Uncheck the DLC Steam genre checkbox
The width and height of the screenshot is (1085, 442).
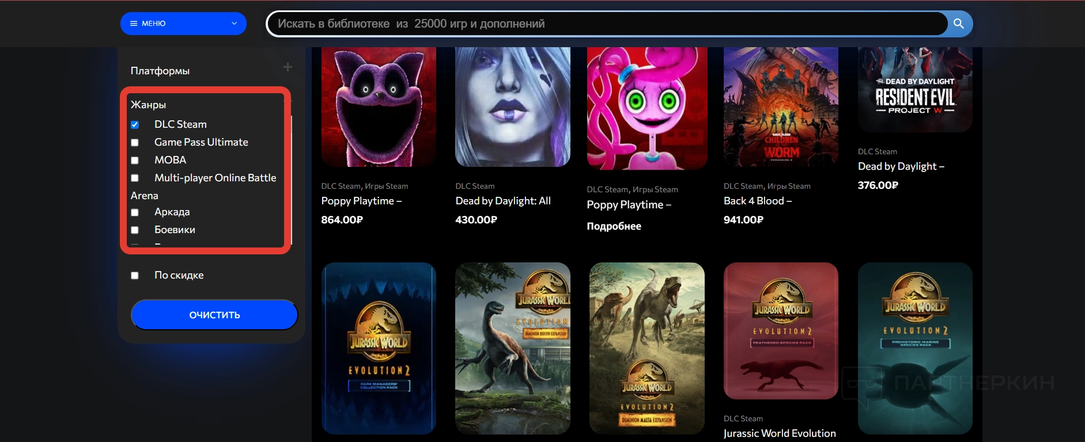(x=135, y=125)
